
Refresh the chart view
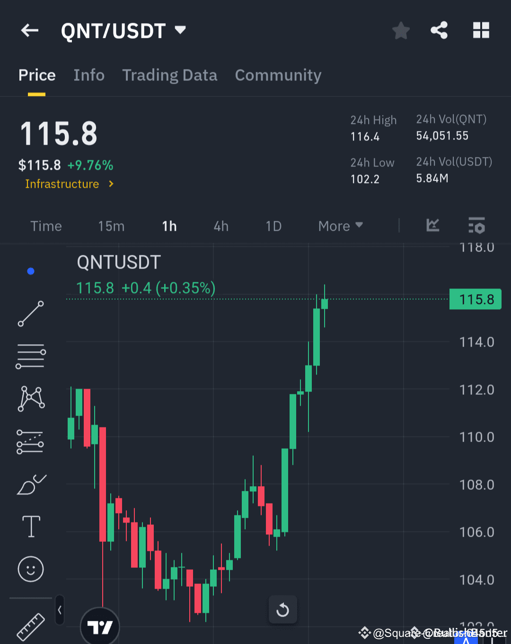(x=282, y=609)
